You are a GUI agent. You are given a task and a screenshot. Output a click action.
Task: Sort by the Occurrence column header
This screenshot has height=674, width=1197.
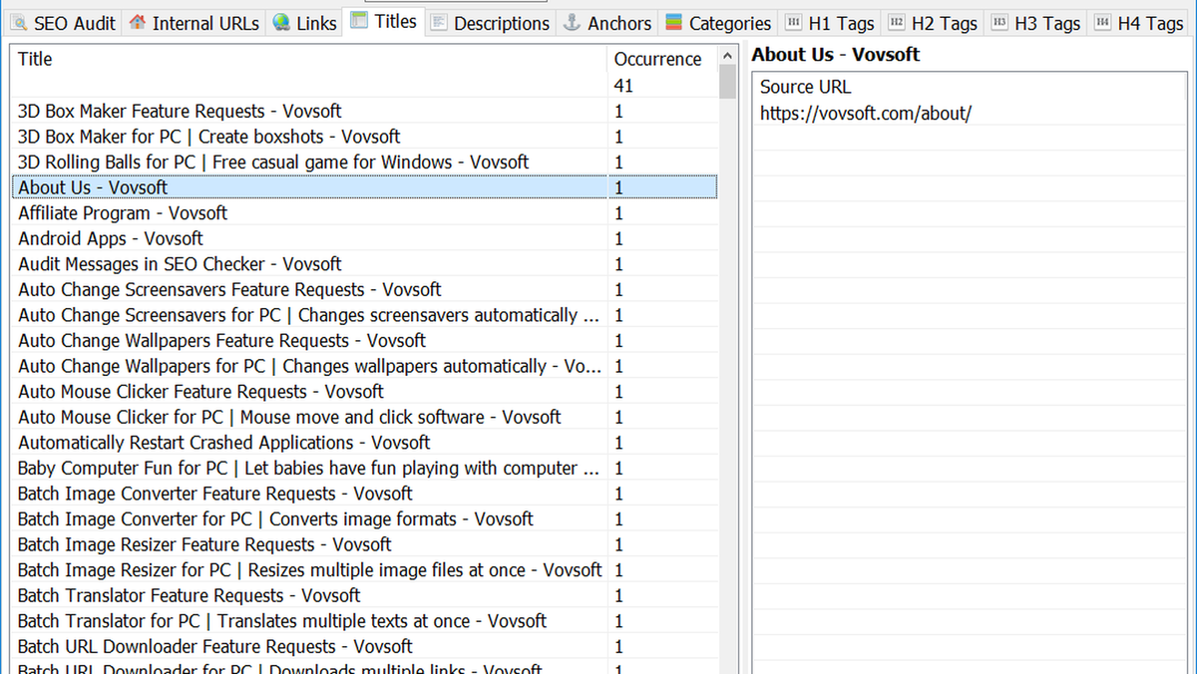[662, 59]
